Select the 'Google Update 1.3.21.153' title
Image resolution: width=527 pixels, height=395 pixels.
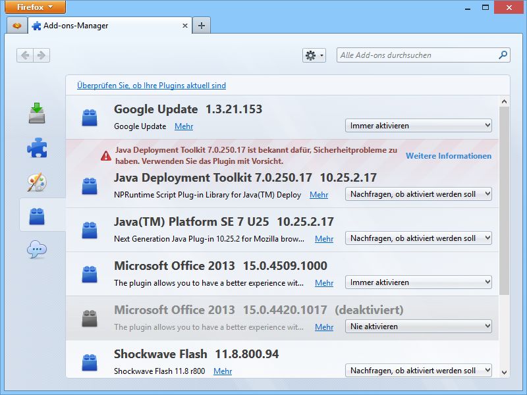point(188,109)
